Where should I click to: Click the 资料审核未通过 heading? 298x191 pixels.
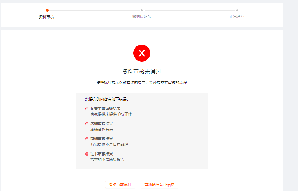click(141, 72)
